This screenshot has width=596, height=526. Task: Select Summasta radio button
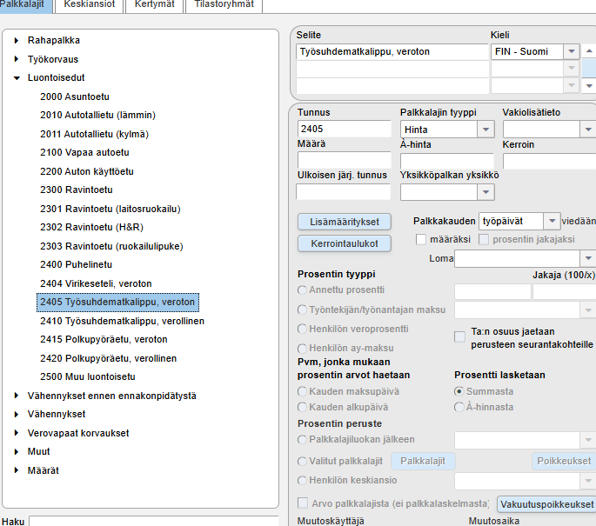tap(459, 391)
